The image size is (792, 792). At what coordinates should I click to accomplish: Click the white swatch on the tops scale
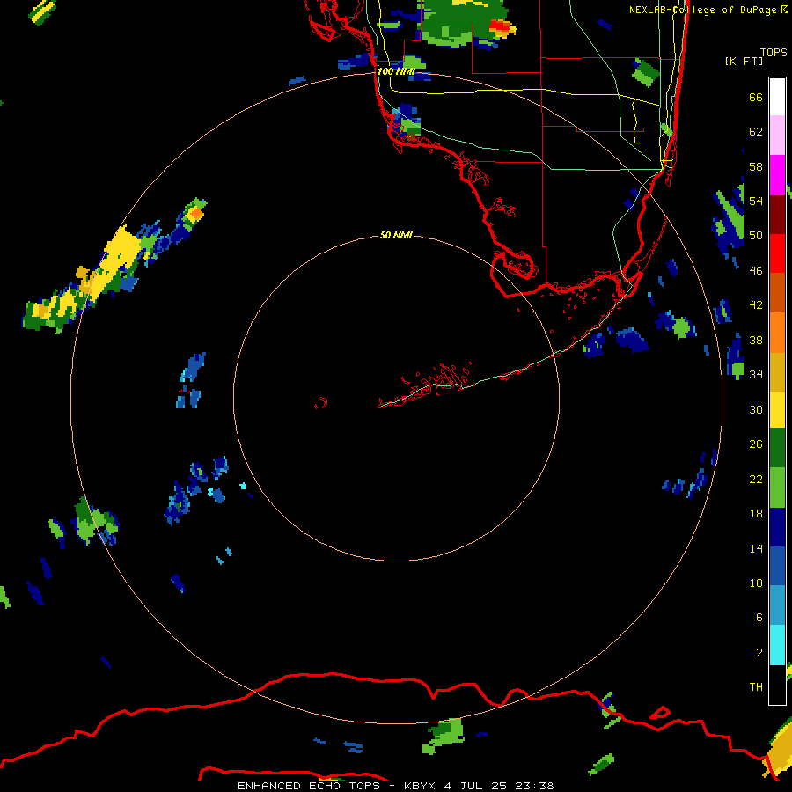777,97
